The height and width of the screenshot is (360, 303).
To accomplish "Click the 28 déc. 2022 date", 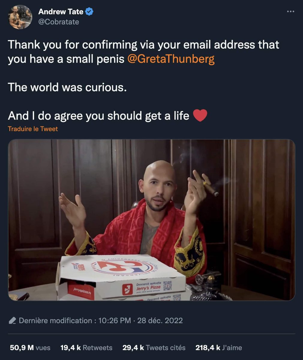I will (160, 321).
